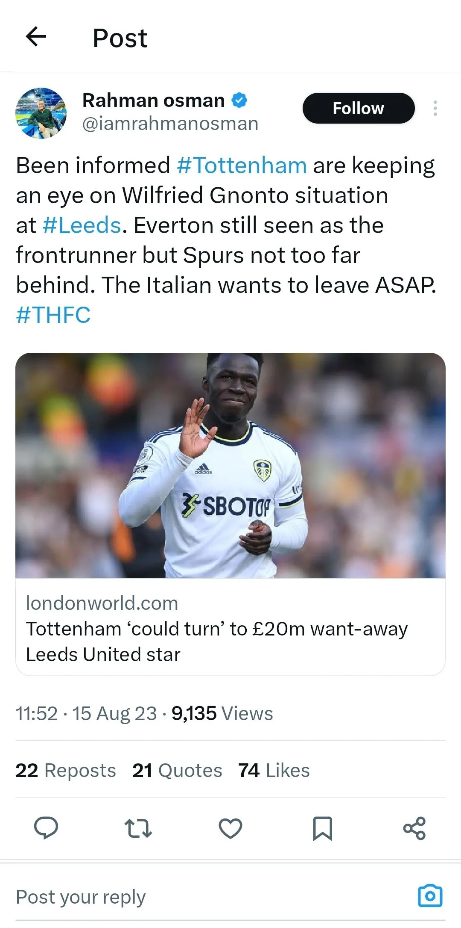This screenshot has height=928, width=461.
Task: View the 21 Quotes list
Action: click(x=177, y=770)
